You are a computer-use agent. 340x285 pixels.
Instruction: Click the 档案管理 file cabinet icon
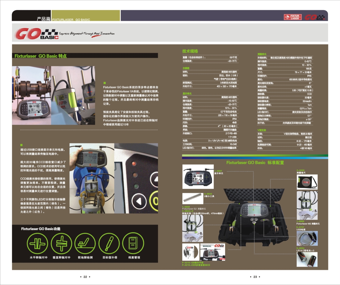tap(133, 244)
